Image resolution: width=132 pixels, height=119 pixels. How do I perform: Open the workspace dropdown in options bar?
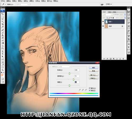click(109, 4)
